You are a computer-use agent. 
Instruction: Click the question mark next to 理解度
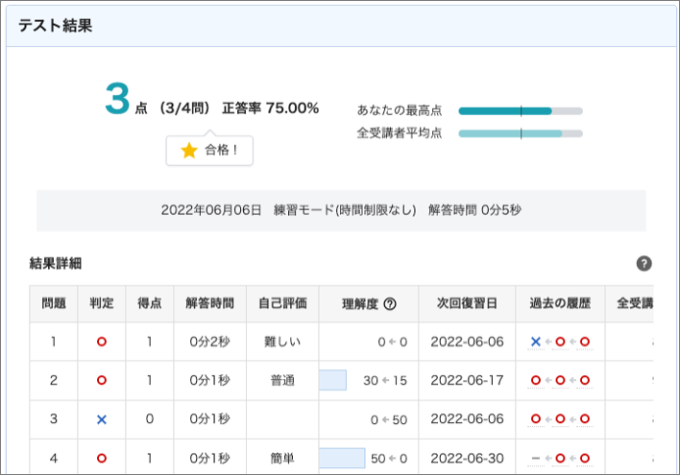390,304
